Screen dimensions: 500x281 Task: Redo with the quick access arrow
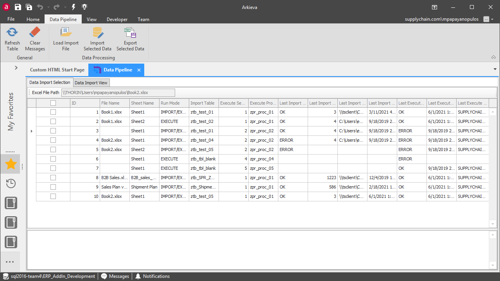pos(57,7)
